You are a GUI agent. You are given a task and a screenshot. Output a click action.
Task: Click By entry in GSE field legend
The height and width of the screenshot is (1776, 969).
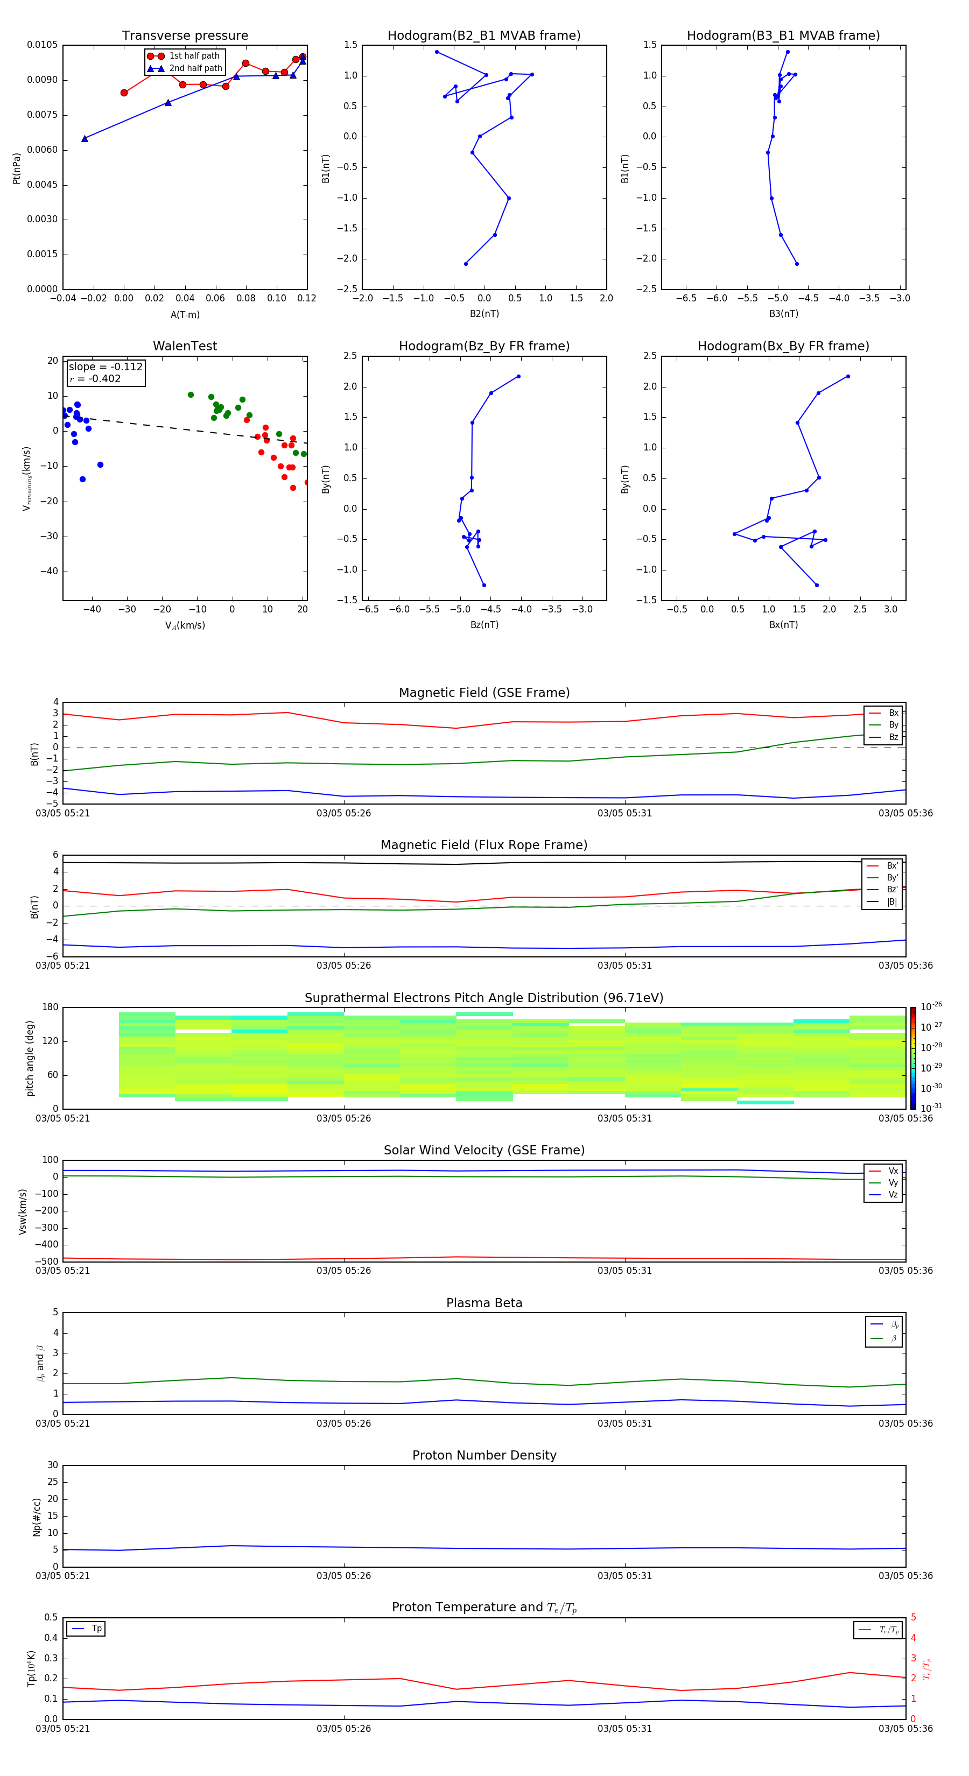click(x=883, y=724)
